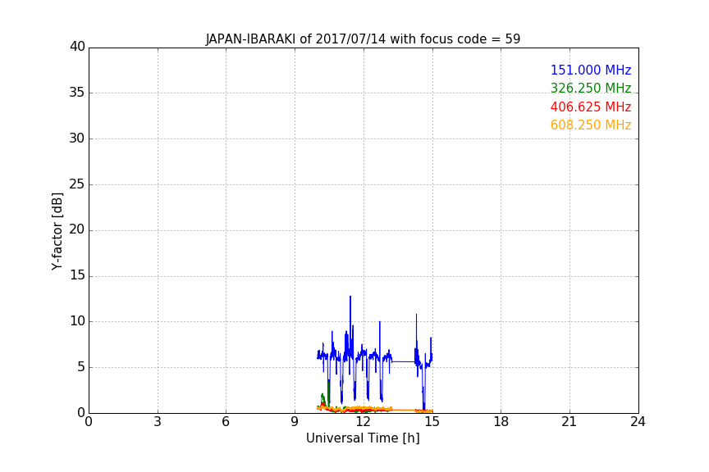Click the Y-factor [dB] axis label
Screen dimensions: 709x472
pyautogui.click(x=57, y=231)
